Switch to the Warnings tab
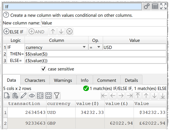 [63, 80]
